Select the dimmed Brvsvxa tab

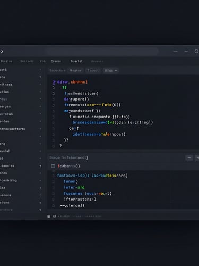point(97,61)
